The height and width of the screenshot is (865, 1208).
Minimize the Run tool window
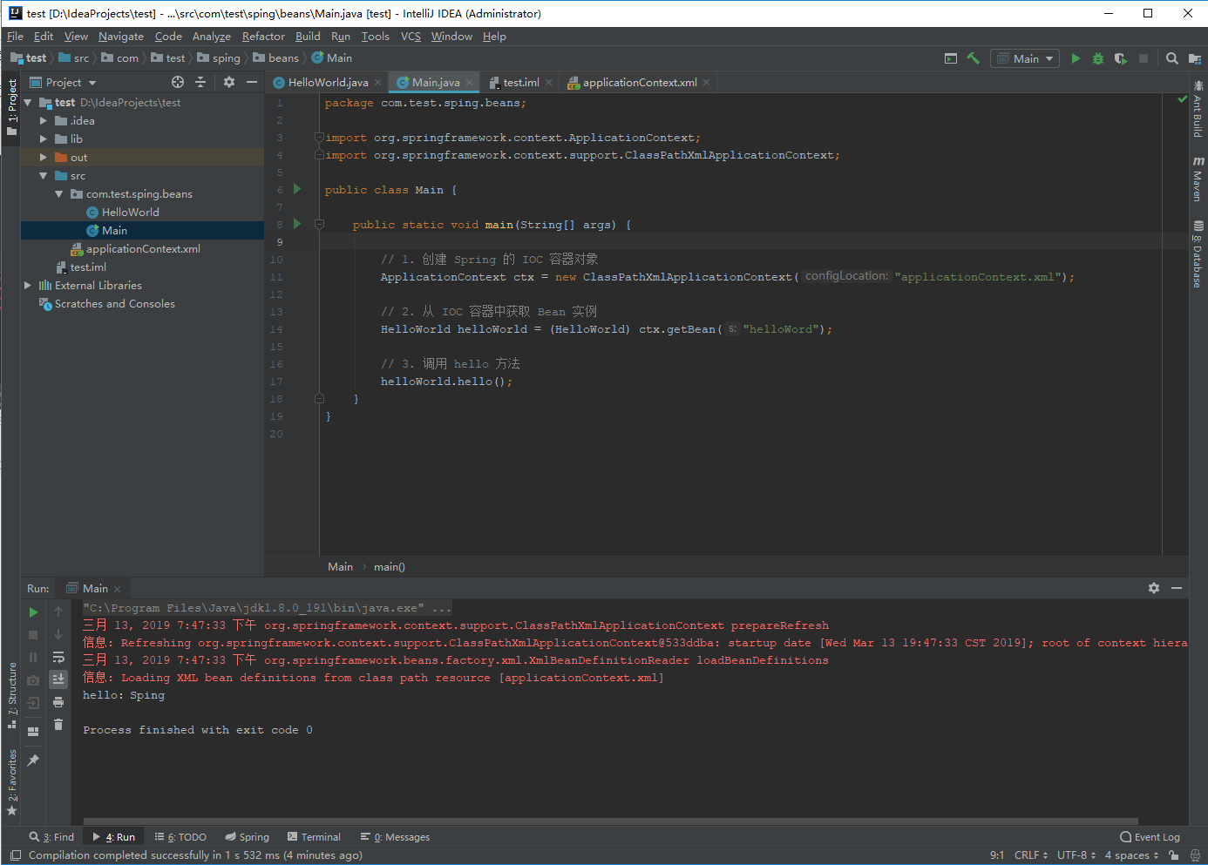(x=1177, y=588)
